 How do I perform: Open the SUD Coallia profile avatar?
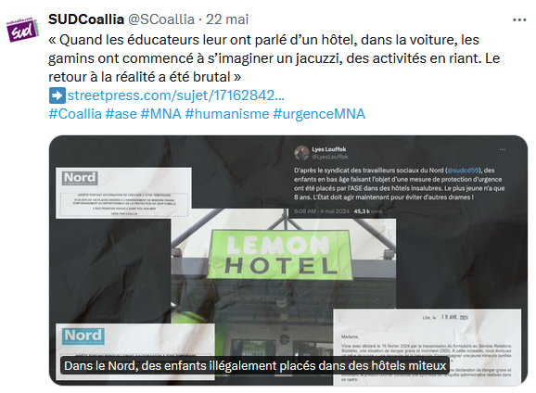22,30
